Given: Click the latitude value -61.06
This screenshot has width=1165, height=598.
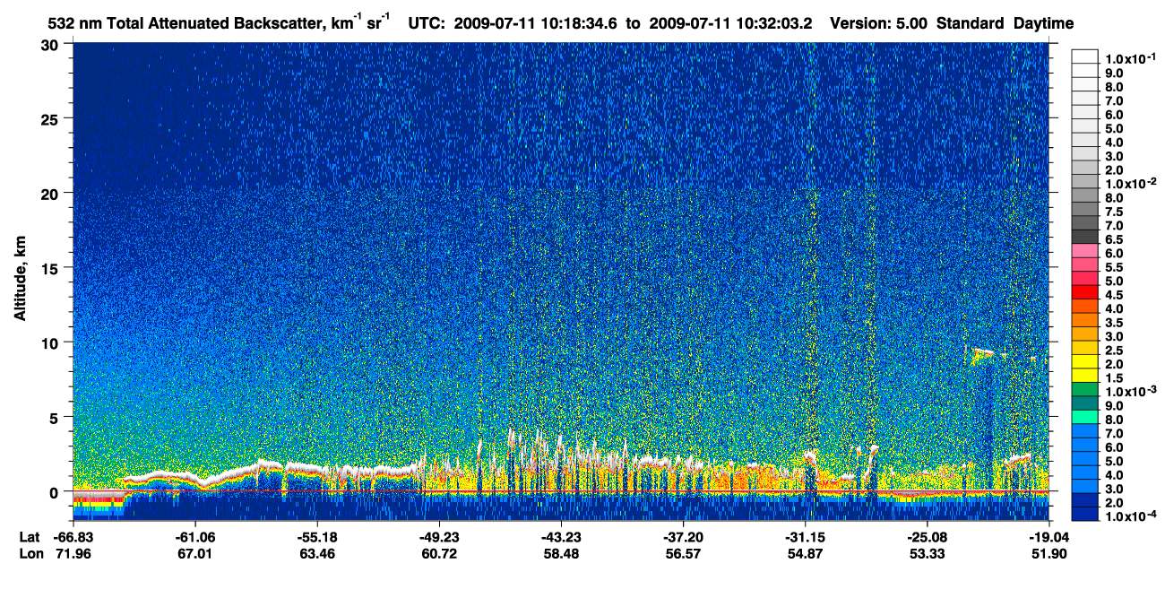Looking at the screenshot, I should [x=195, y=536].
